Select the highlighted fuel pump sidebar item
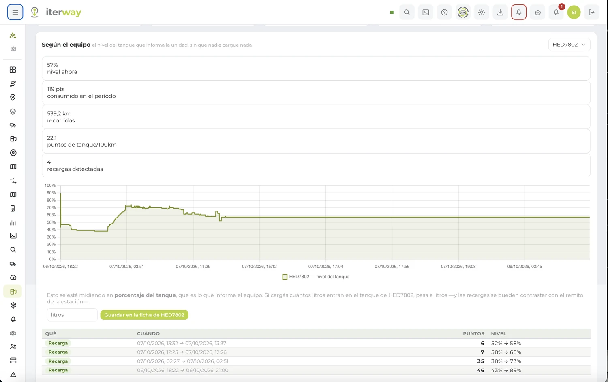The width and height of the screenshot is (608, 382). click(13, 291)
